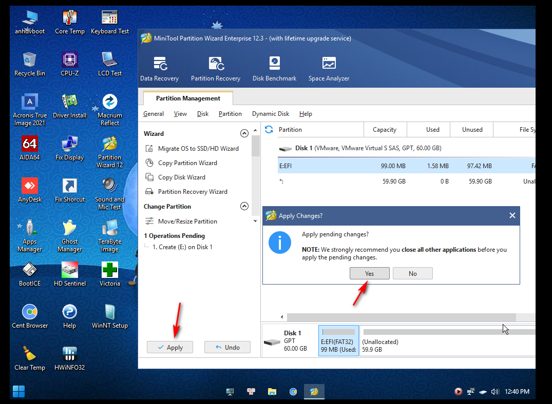
Task: Open Space Analyzer tool
Action: click(x=329, y=69)
